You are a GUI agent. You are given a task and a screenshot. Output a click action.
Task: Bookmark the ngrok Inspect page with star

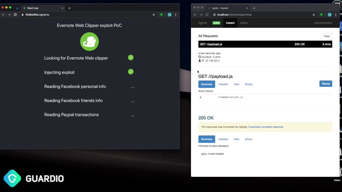(314, 15)
